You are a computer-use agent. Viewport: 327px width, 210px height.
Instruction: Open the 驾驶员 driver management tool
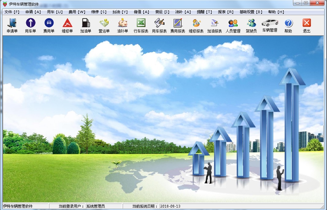pos(251,25)
